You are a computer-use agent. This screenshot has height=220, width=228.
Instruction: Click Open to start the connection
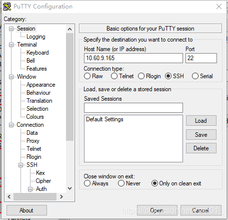(x=157, y=210)
